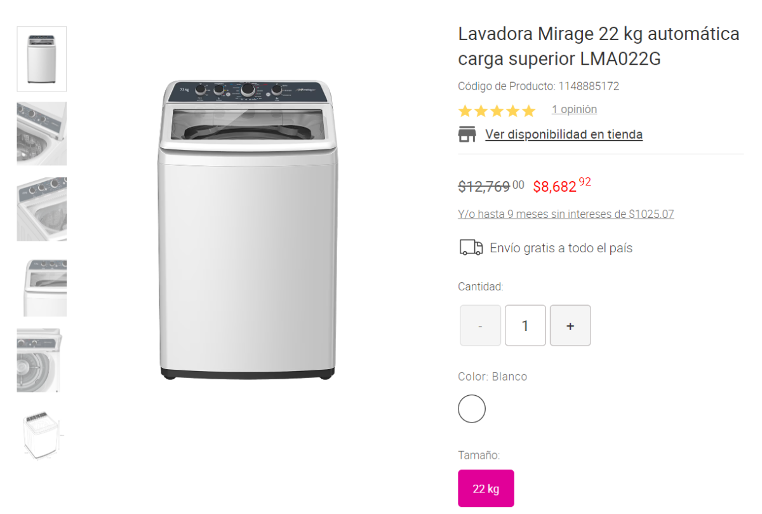
Task: Click the product title Lavadora Mirage 22 kg
Action: click(599, 46)
